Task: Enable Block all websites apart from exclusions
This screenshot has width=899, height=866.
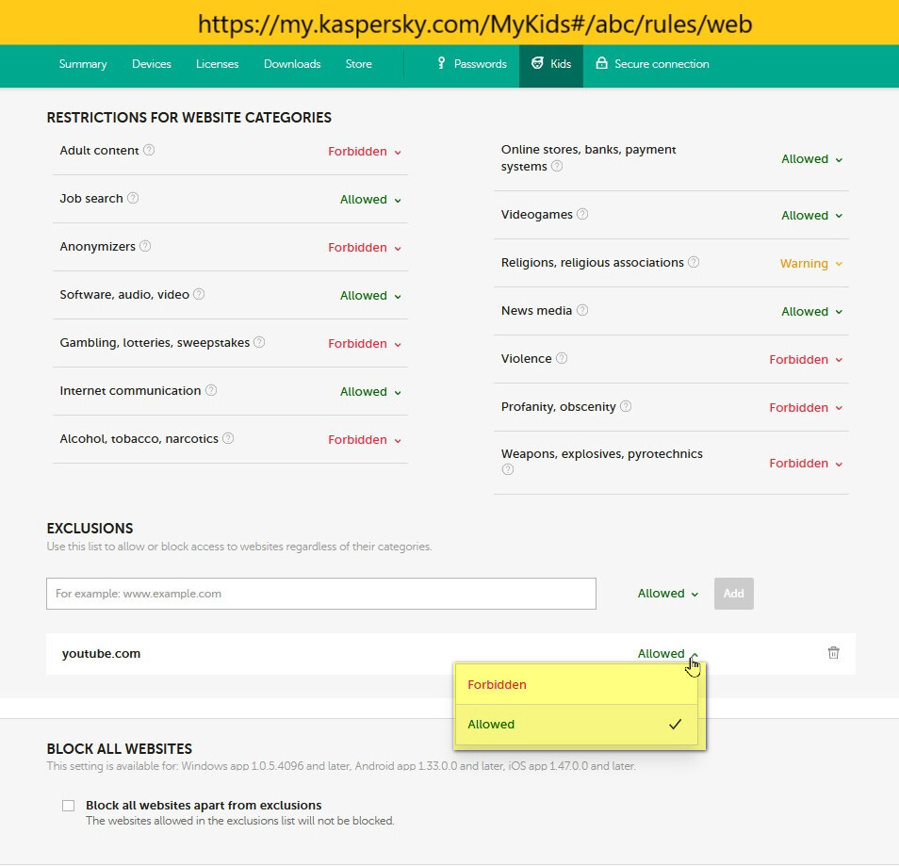Action: (x=68, y=806)
